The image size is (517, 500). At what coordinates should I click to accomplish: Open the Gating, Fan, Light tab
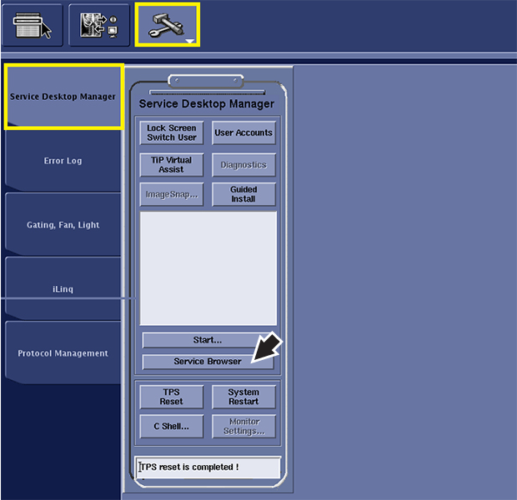63,225
